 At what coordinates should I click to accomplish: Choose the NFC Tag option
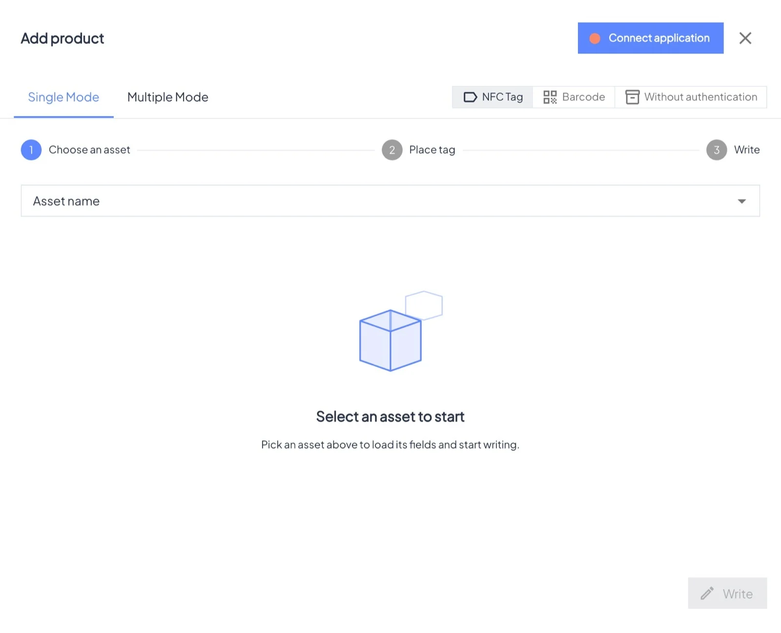point(493,97)
